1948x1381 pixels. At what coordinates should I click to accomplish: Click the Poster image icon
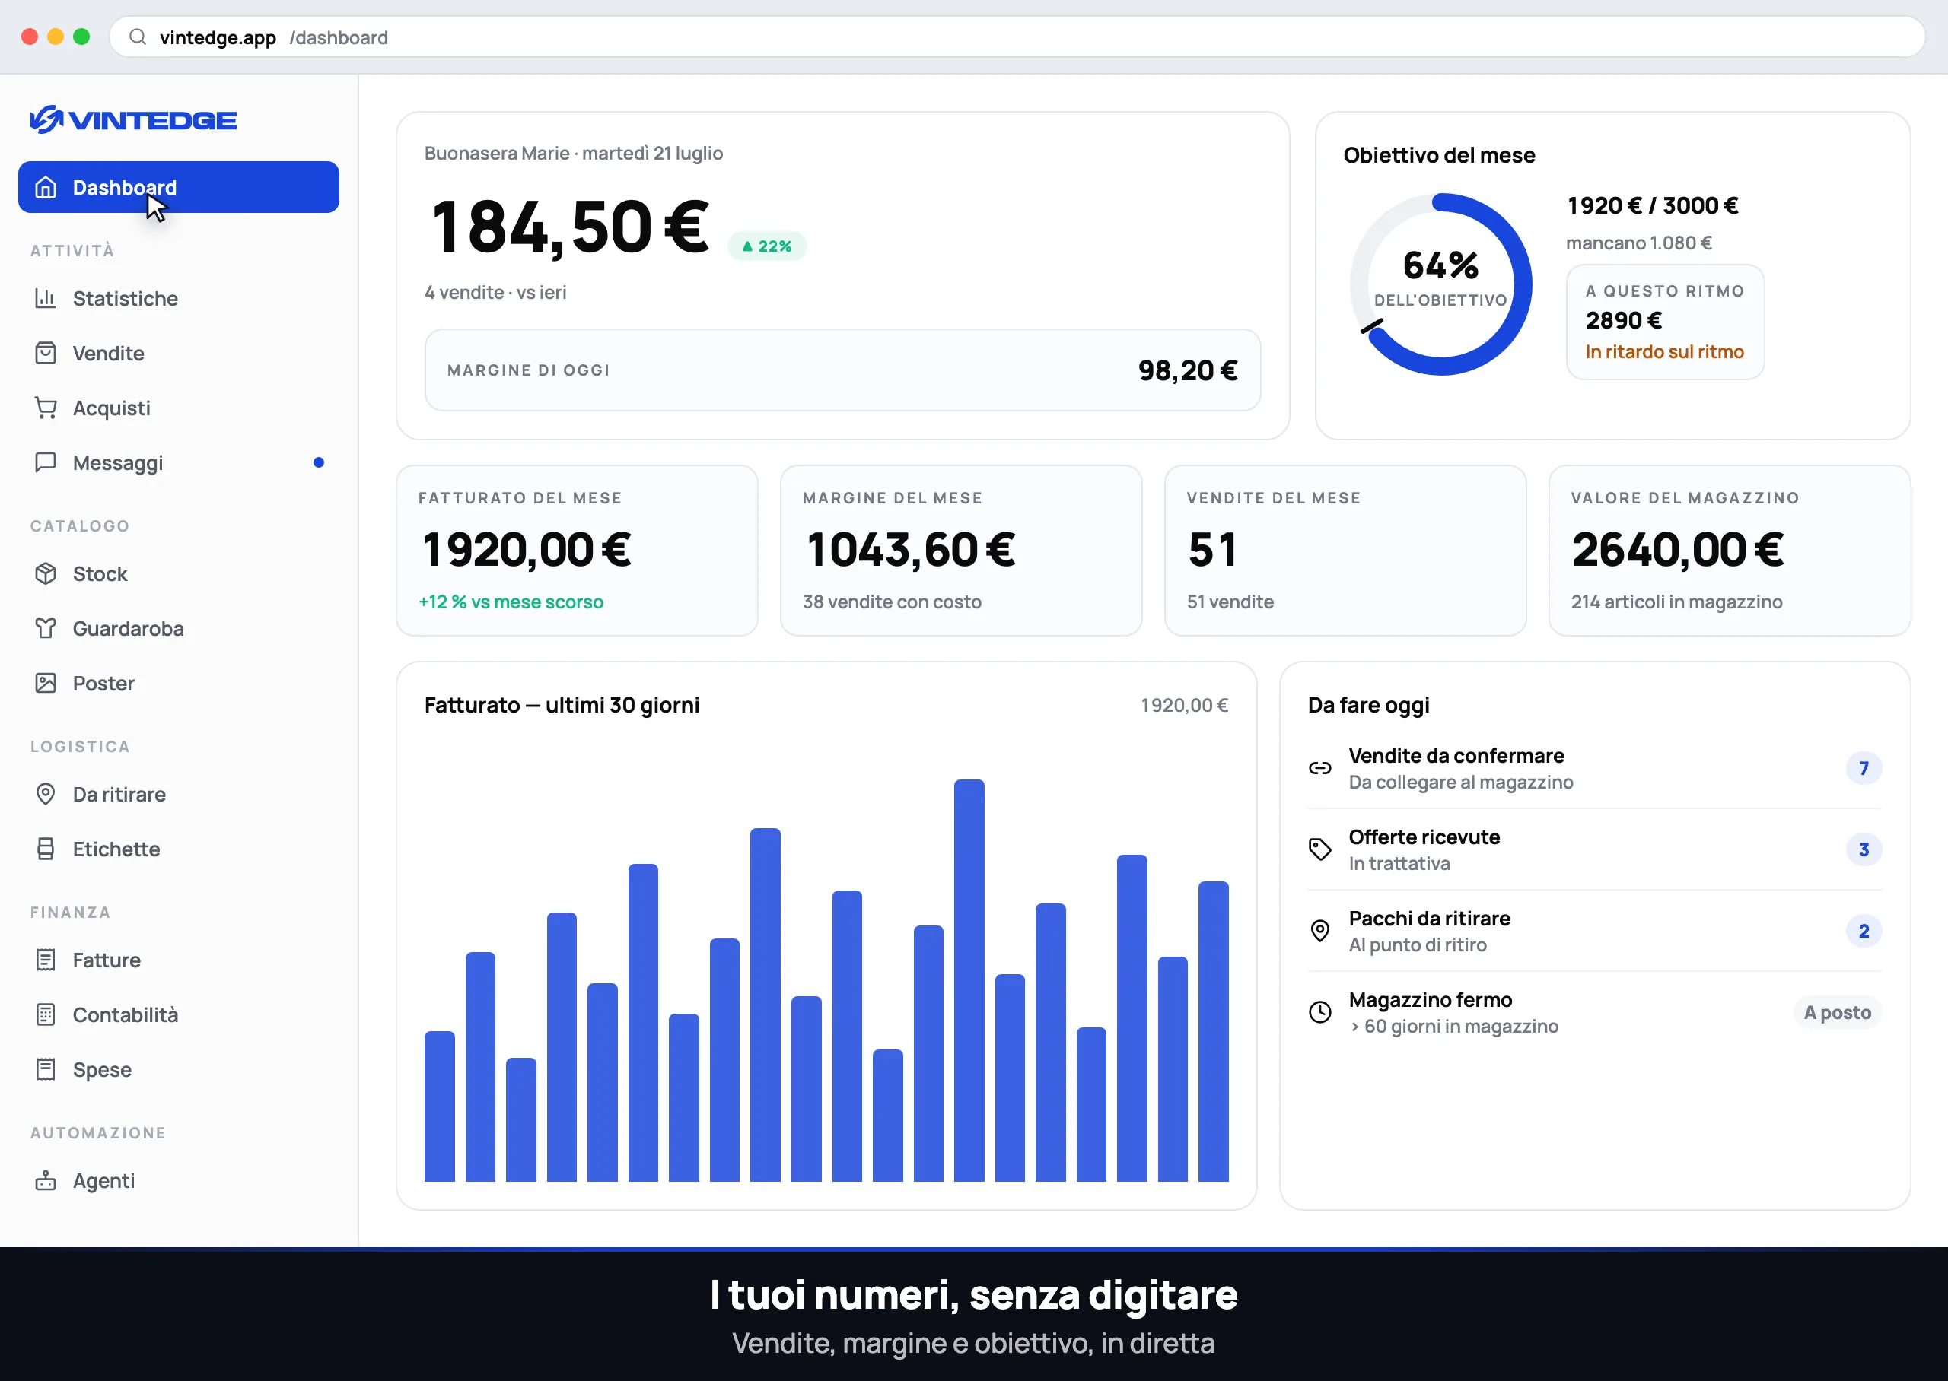[46, 683]
